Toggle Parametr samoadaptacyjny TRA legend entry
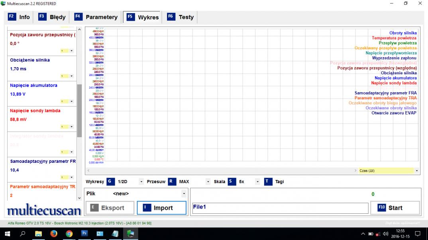The image size is (428, 240). 386,98
